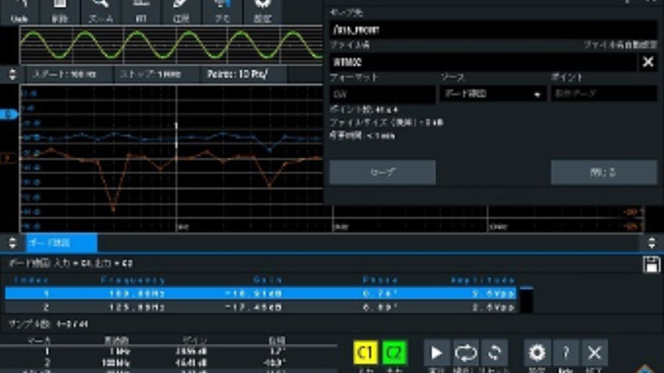The image size is (664, 373).
Task: Clear file name with X button
Action: tap(647, 62)
